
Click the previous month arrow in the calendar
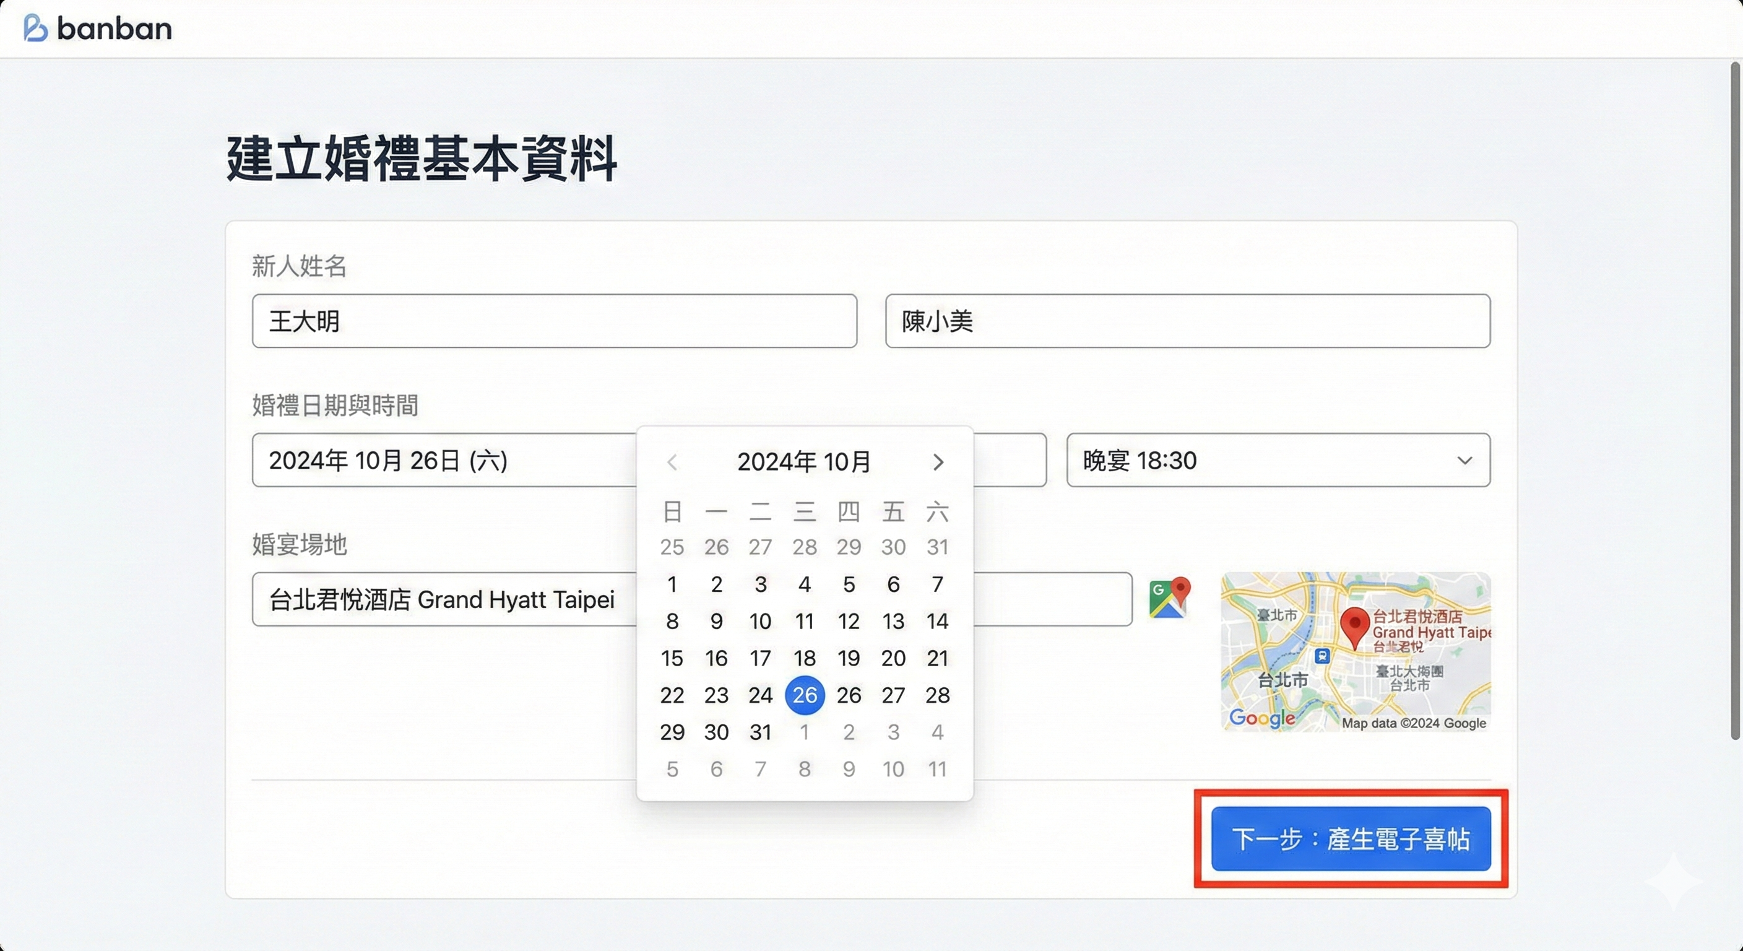coord(673,462)
